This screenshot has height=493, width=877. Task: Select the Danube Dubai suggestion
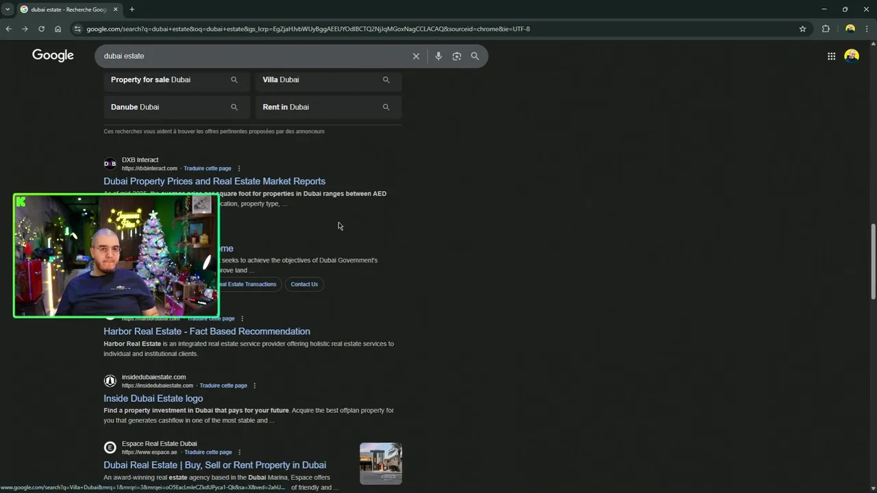click(x=177, y=108)
